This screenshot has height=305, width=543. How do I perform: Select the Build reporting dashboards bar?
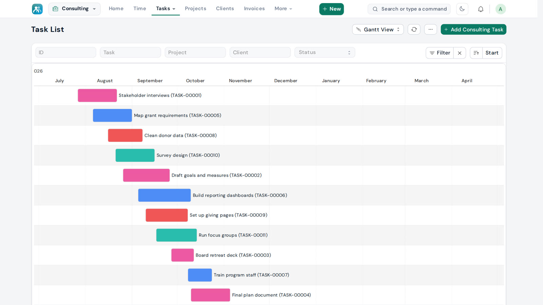[165, 196]
